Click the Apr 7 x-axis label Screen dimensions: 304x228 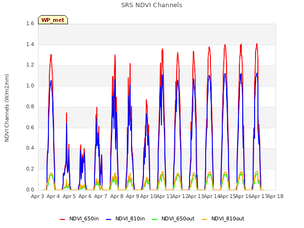[x=101, y=196]
